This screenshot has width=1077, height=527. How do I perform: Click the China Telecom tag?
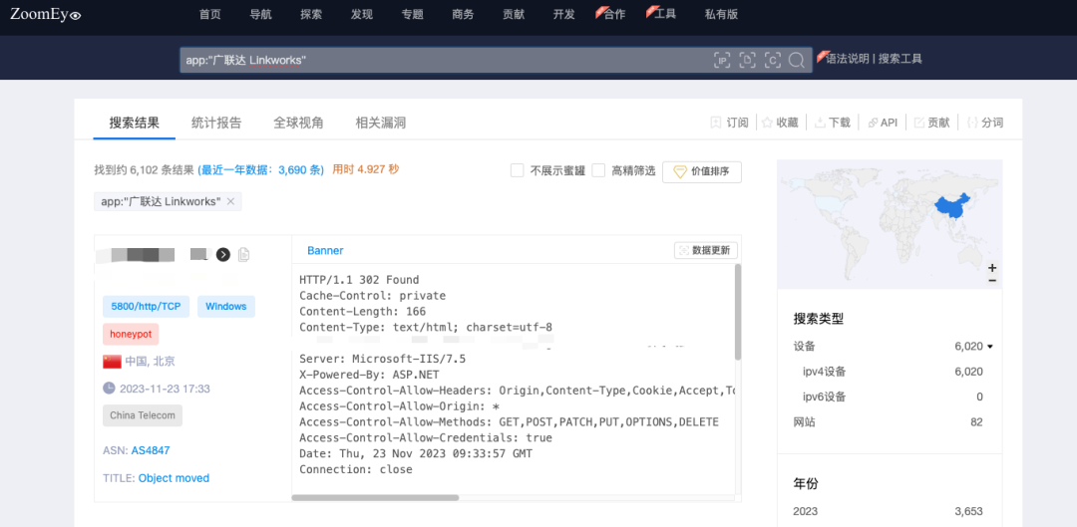pos(143,415)
